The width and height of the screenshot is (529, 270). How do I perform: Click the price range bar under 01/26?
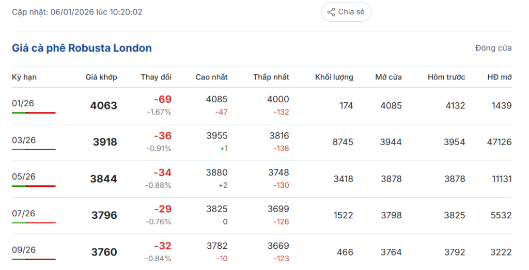tap(34, 113)
